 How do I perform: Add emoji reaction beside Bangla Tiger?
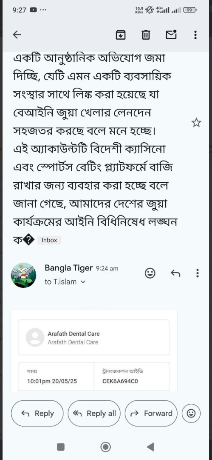tap(150, 273)
